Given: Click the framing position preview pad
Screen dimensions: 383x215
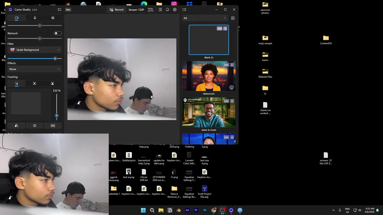Looking at the screenshot, I should pyautogui.click(x=26, y=103).
